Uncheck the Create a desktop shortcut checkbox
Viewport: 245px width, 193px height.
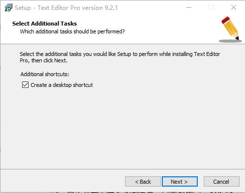pos(25,85)
